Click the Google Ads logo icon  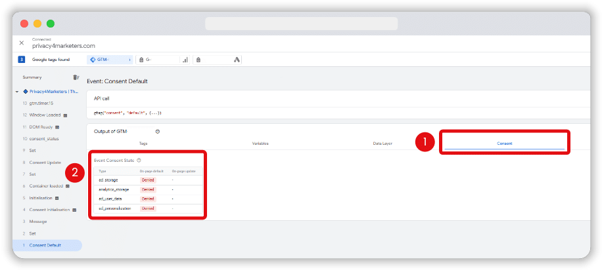[x=237, y=60]
